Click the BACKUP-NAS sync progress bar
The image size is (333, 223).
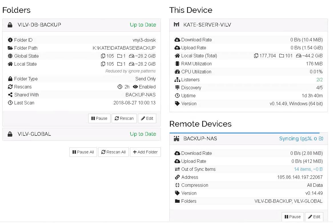(244, 133)
